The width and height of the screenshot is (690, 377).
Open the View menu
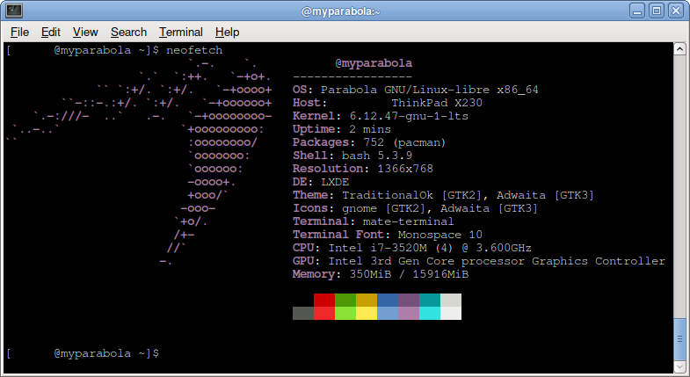coord(85,33)
